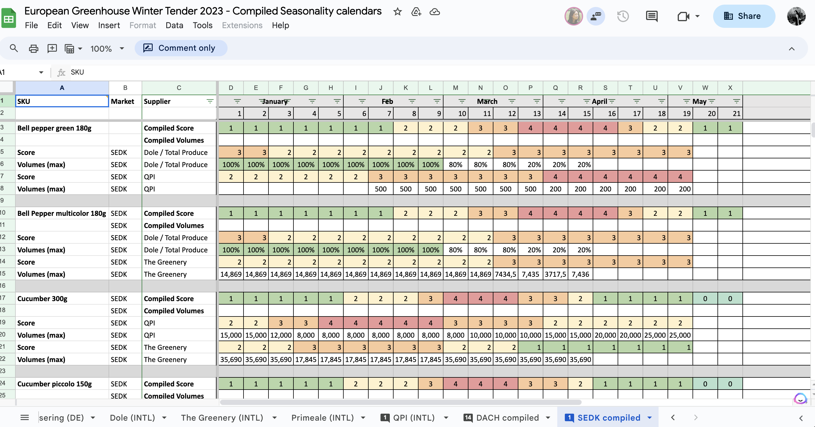
Task: Toggle the filter icon in column D
Action: click(x=237, y=101)
